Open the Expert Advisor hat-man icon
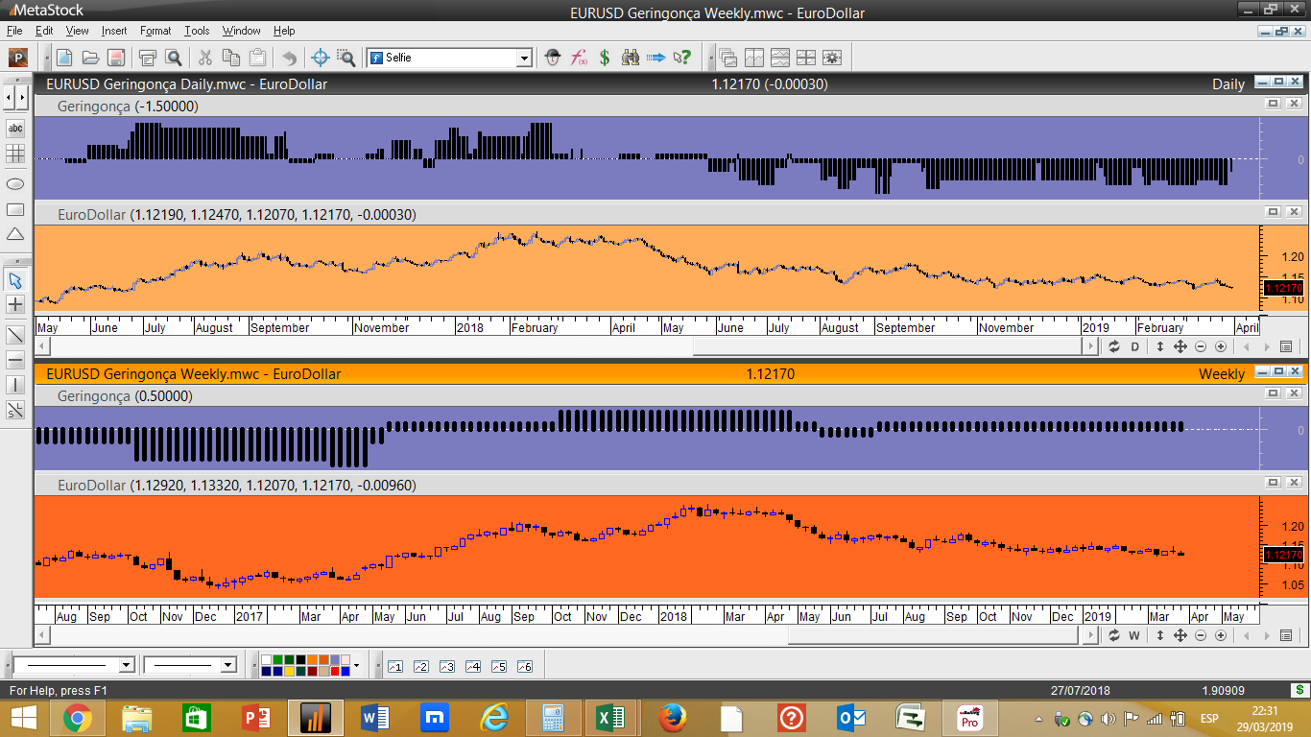The image size is (1311, 737). [553, 58]
